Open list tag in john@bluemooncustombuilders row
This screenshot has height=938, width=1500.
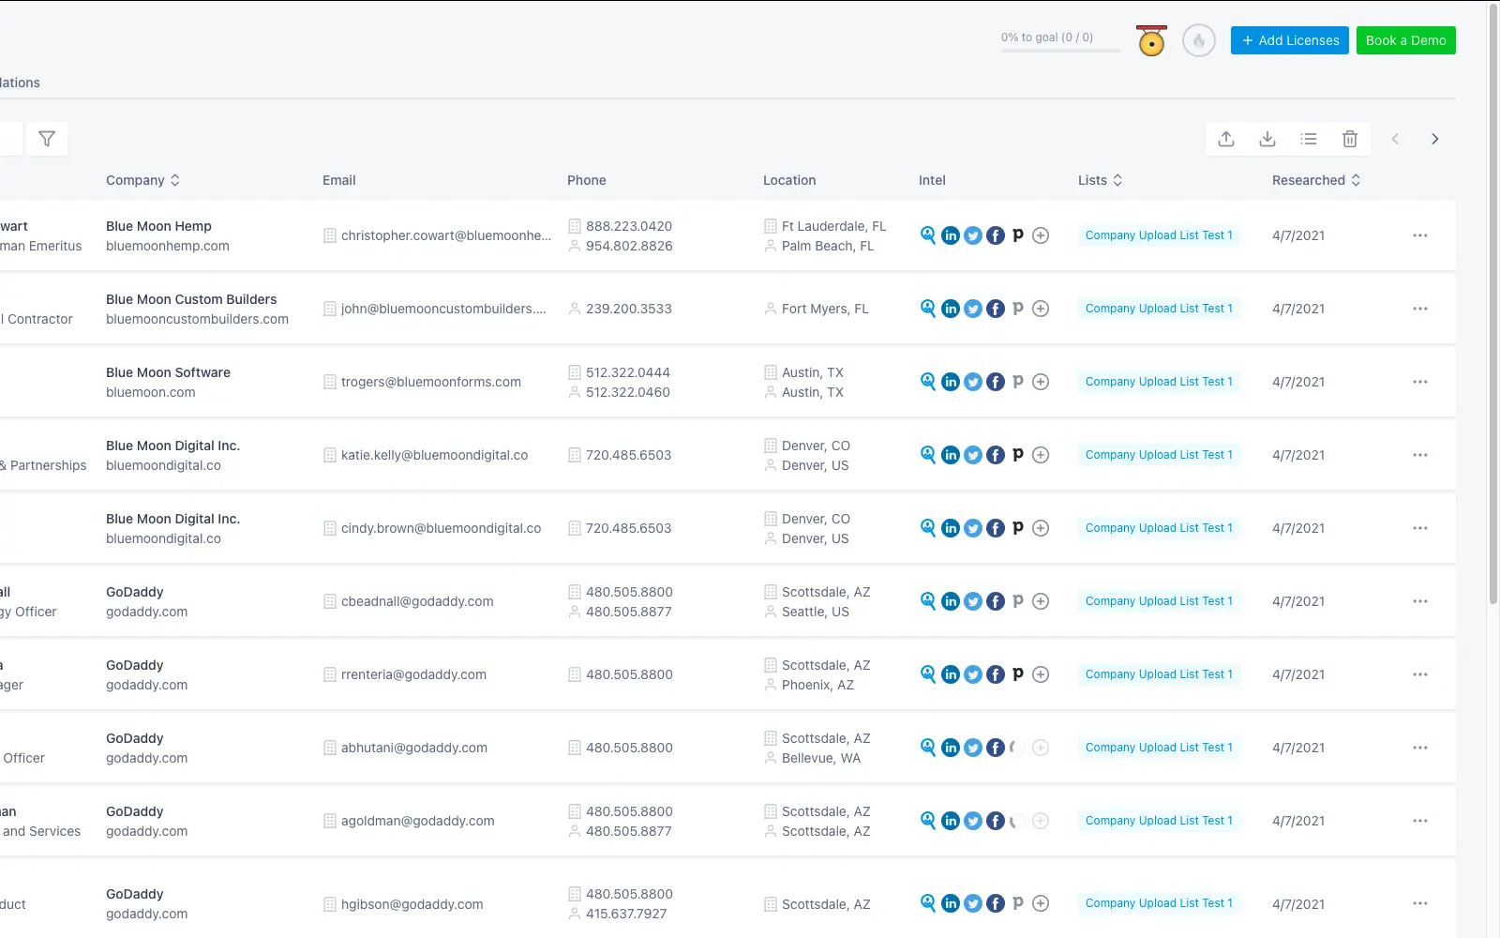click(1159, 309)
